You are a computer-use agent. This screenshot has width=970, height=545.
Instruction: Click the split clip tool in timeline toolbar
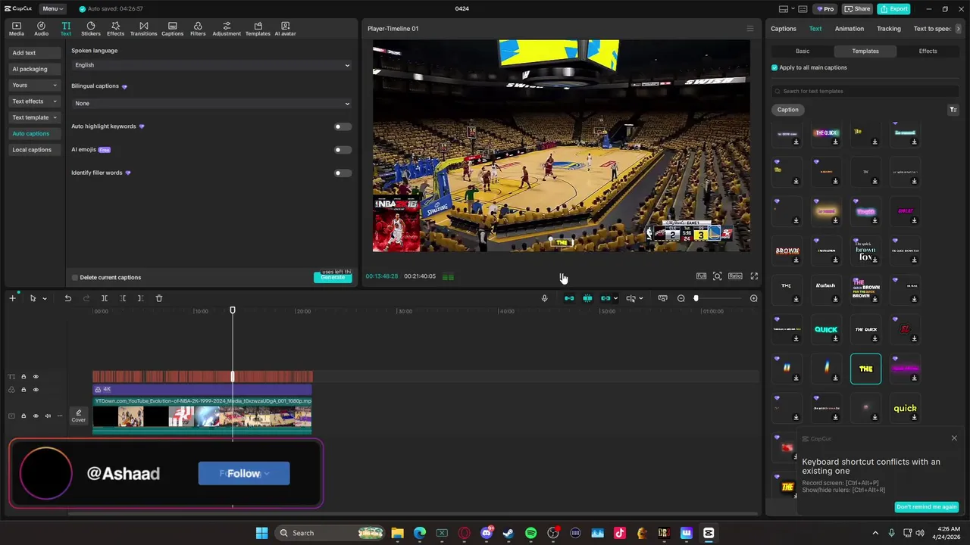tap(105, 298)
